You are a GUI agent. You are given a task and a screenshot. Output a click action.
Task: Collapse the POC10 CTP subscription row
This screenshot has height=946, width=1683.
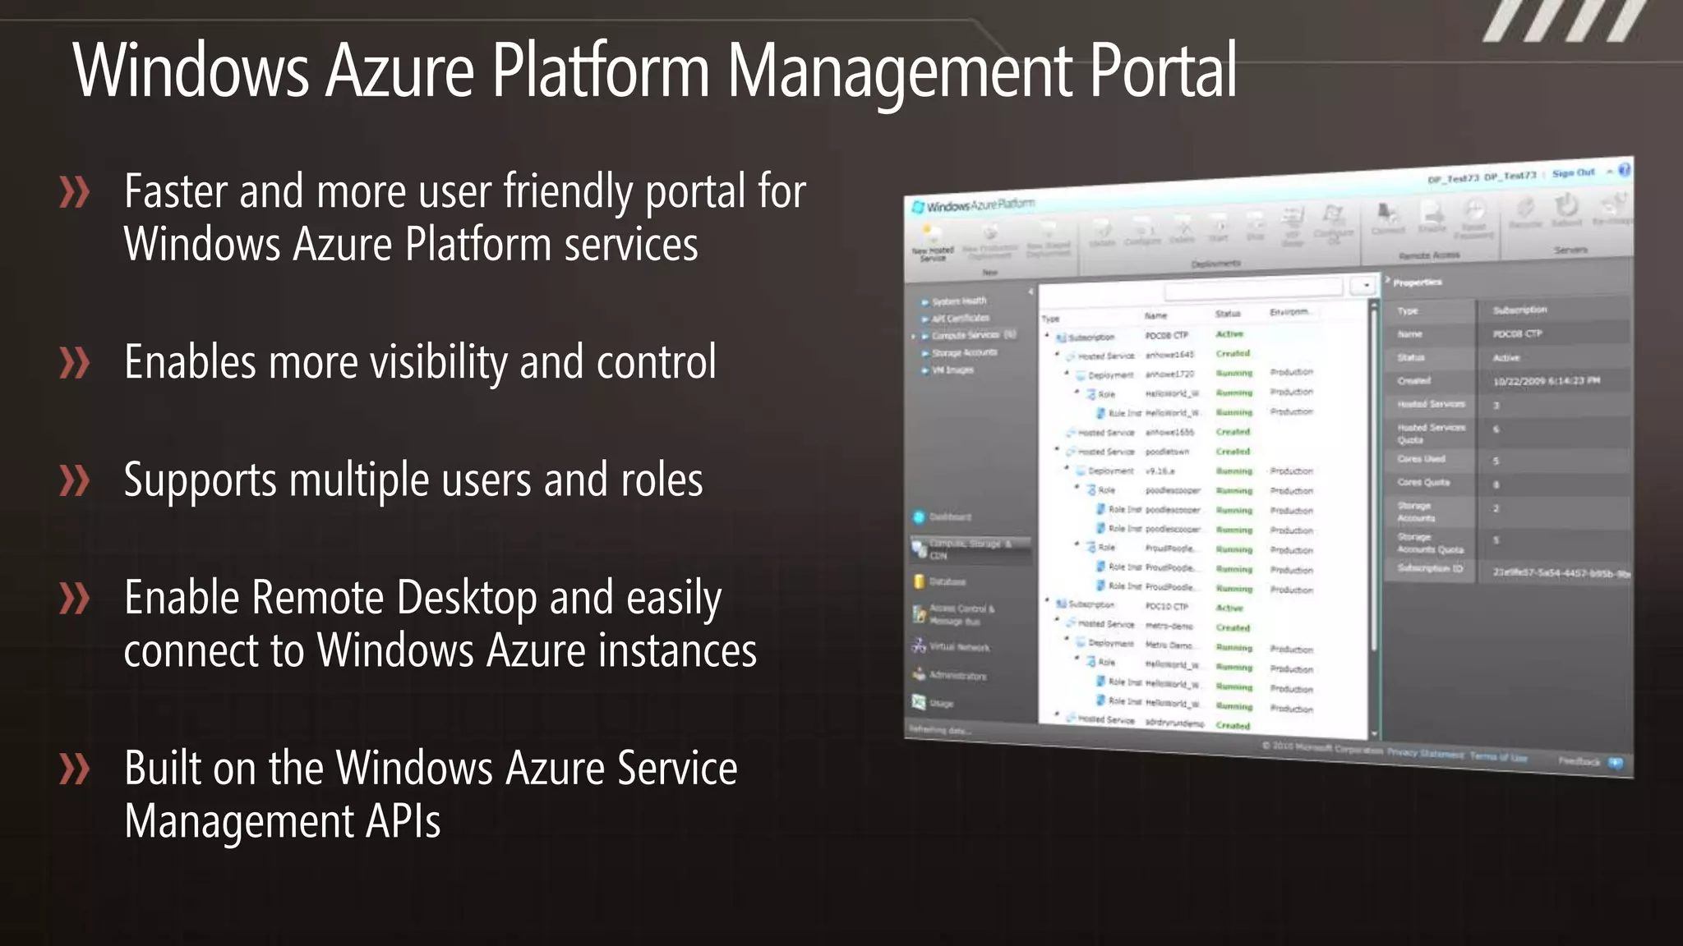(x=1047, y=602)
